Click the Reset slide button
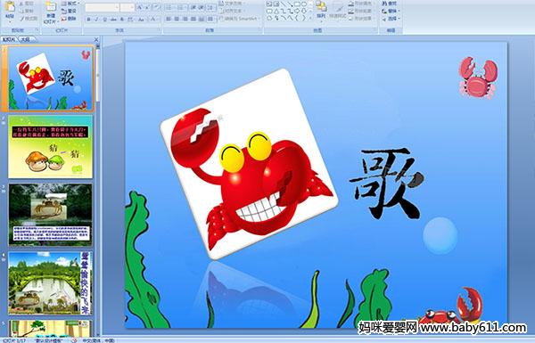Screen dimensions: 535x343 tap(69, 12)
